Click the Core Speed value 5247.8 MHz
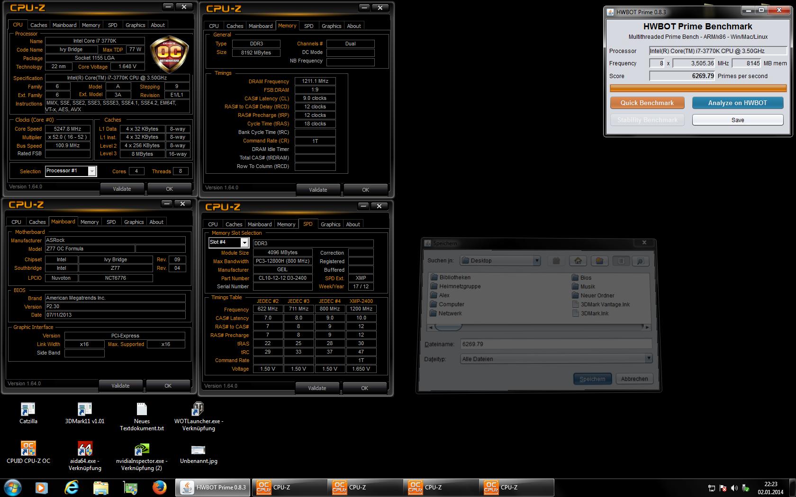 [x=68, y=129]
